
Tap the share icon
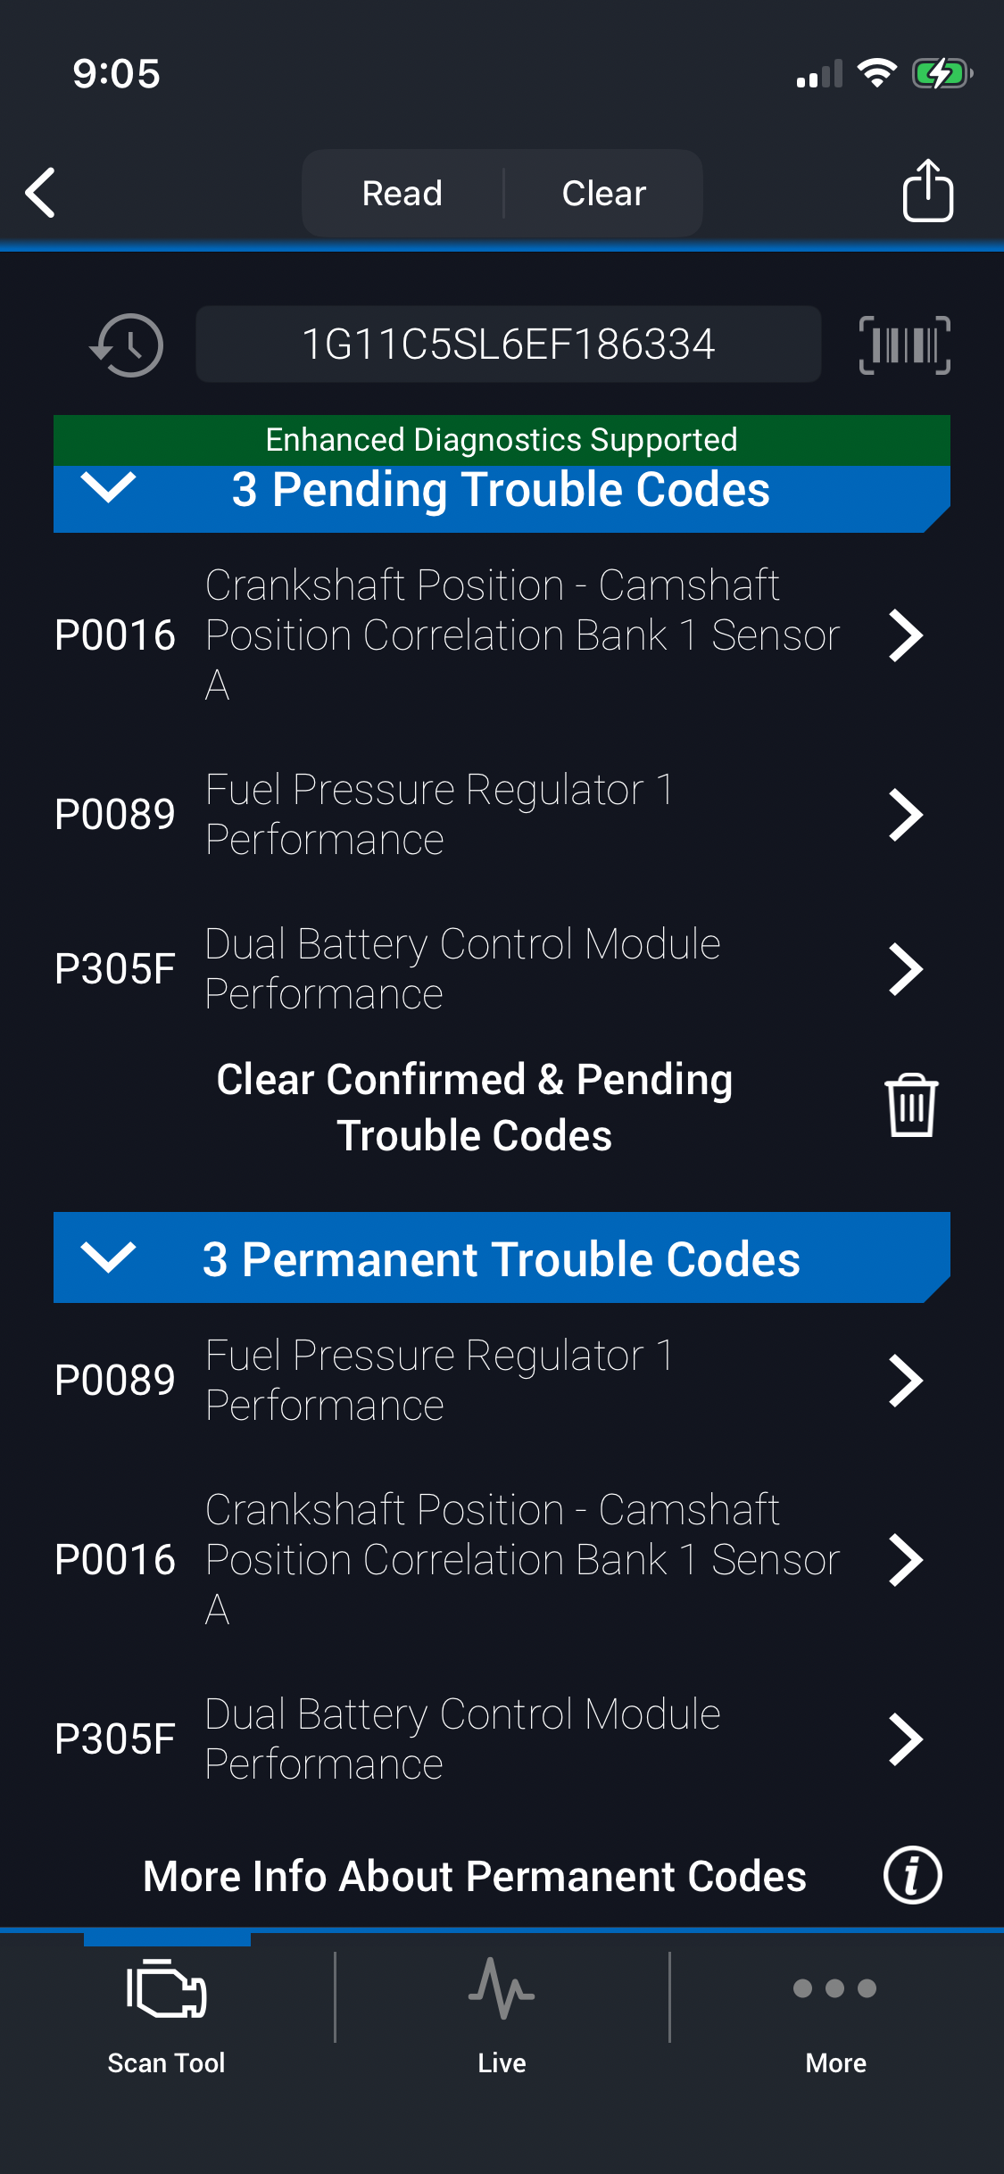pyautogui.click(x=927, y=191)
